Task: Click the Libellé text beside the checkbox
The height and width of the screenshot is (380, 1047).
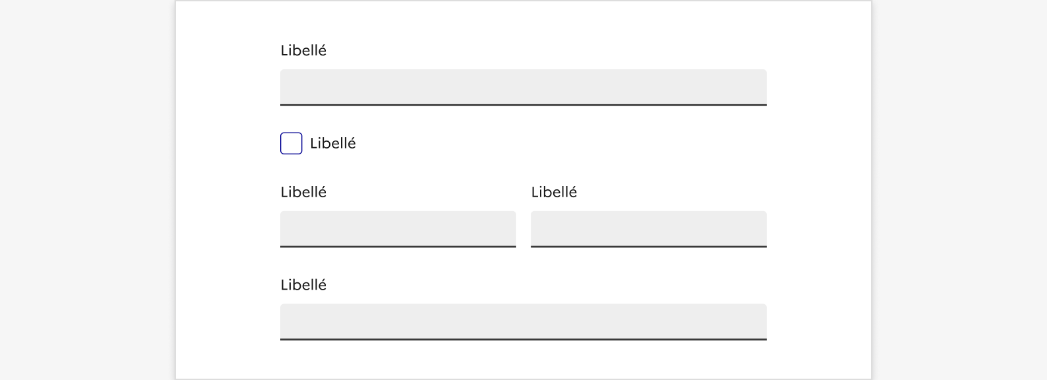Action: tap(332, 143)
